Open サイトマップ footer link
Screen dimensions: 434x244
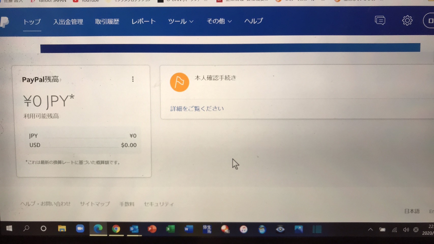(95, 204)
